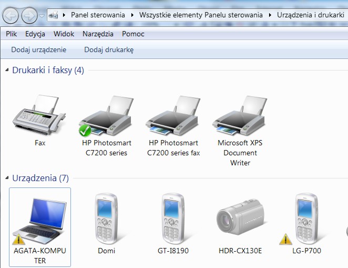Click the Forward navigation arrow

[29, 16]
